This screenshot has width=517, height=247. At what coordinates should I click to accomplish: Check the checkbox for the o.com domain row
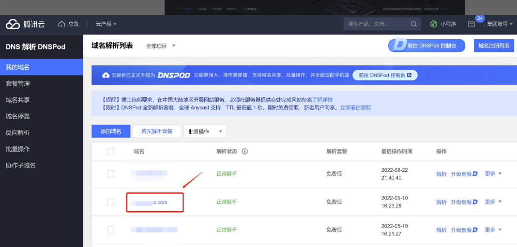click(x=111, y=202)
